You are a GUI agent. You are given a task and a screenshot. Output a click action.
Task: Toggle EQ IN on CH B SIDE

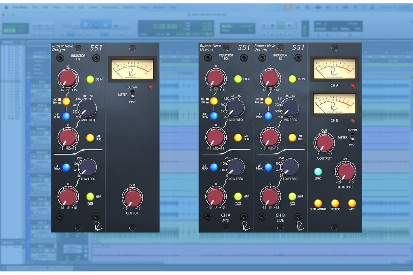coord(292,79)
